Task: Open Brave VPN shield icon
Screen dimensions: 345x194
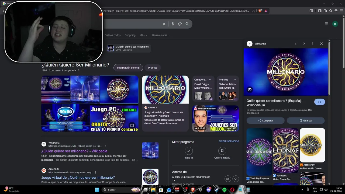Action: [336, 11]
